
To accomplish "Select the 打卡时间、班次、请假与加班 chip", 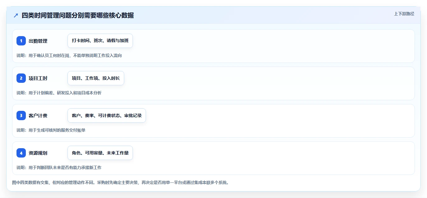I will click(100, 41).
